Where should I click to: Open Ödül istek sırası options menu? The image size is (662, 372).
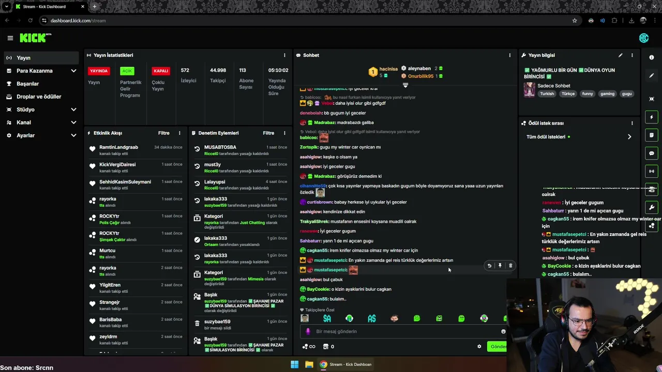pyautogui.click(x=632, y=123)
